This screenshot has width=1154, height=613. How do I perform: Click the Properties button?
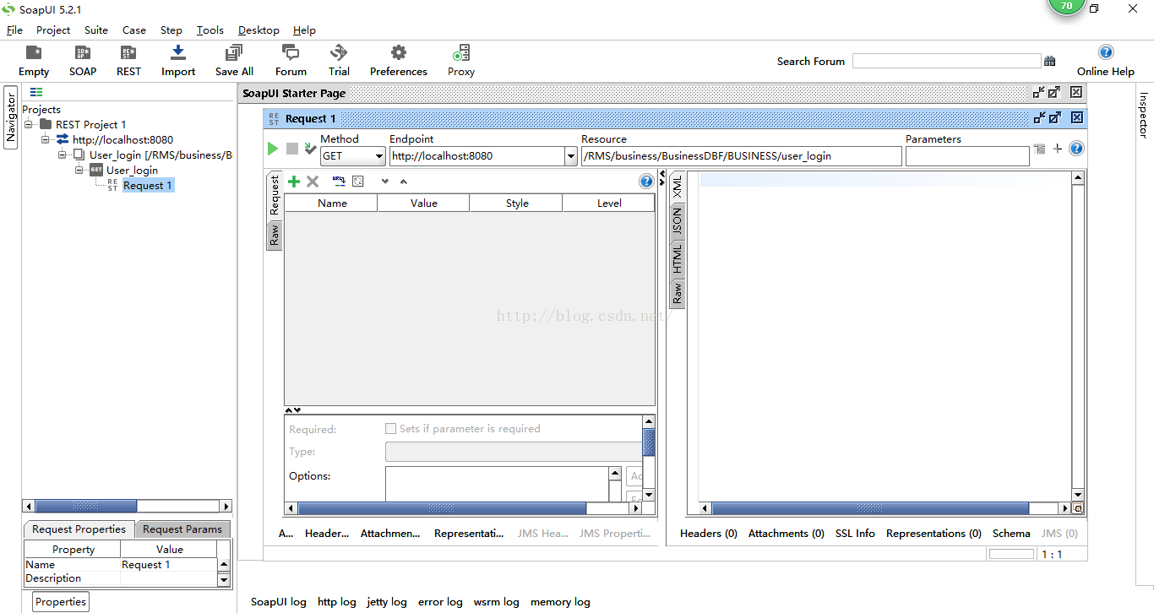(61, 602)
